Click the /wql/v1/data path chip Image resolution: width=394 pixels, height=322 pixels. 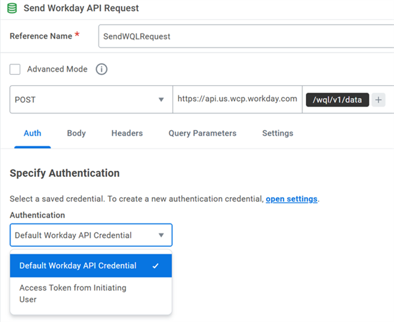coord(338,100)
